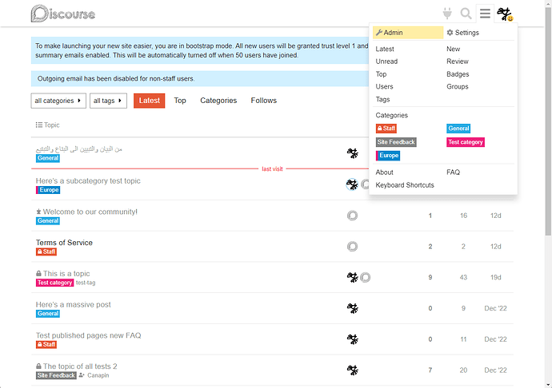Click the page vertical scrollbar
The image size is (552, 388).
548,120
